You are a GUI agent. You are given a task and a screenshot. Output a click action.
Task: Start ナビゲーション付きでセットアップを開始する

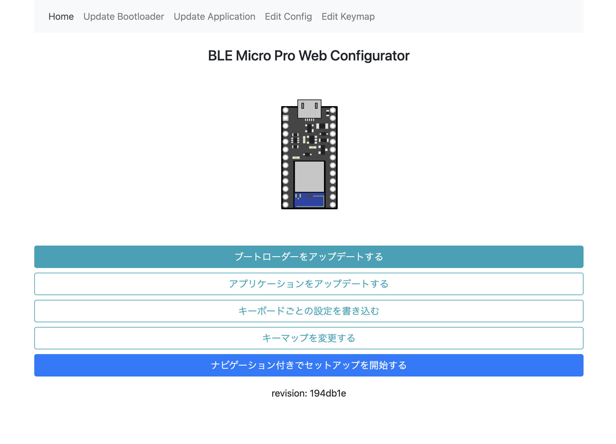pos(309,365)
